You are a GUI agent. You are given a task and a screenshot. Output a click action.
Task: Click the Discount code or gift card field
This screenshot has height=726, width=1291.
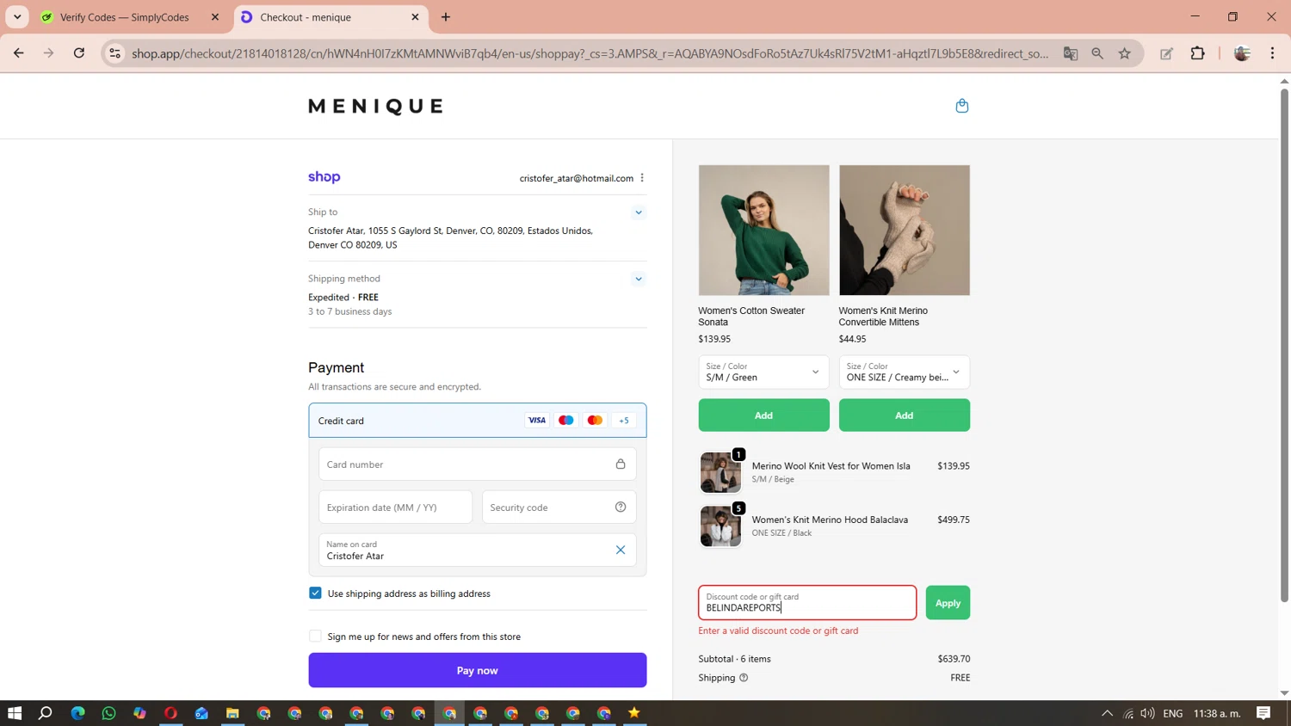tap(806, 602)
